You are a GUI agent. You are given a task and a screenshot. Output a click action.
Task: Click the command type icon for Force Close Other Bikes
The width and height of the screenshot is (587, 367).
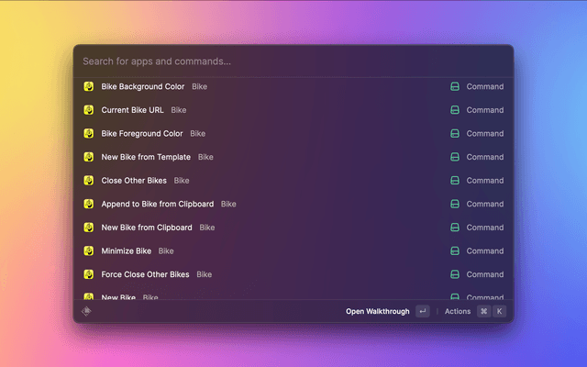(x=454, y=274)
